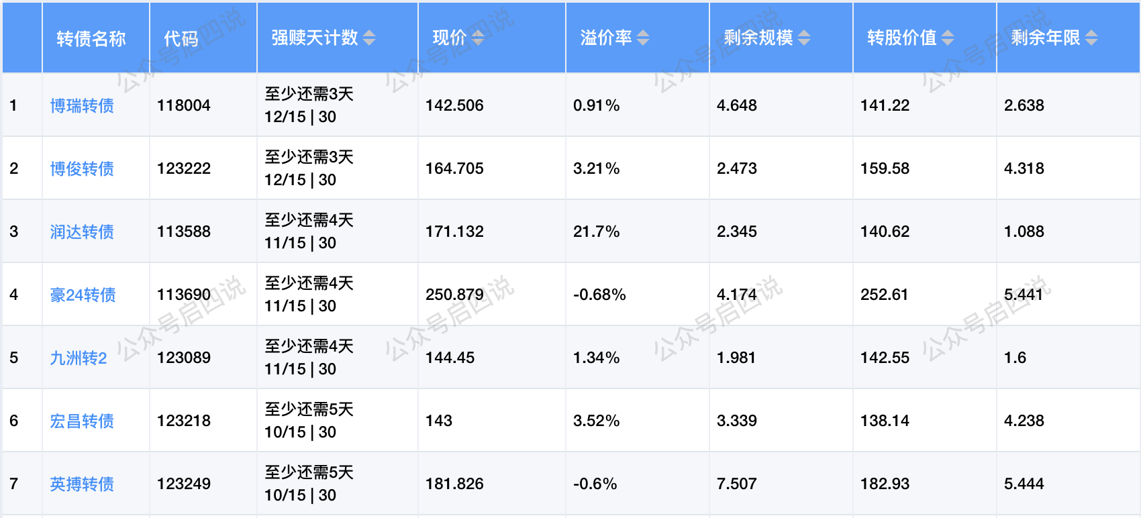
Task: Sort table by 现价 using sort arrows
Action: point(478,38)
